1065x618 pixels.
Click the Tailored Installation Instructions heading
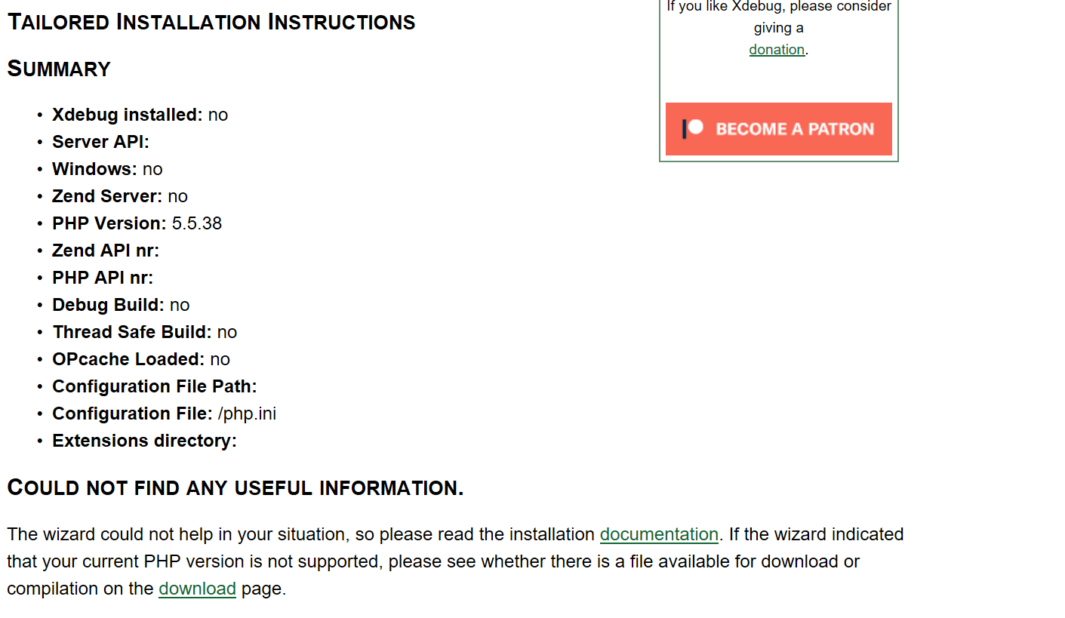coord(211,22)
